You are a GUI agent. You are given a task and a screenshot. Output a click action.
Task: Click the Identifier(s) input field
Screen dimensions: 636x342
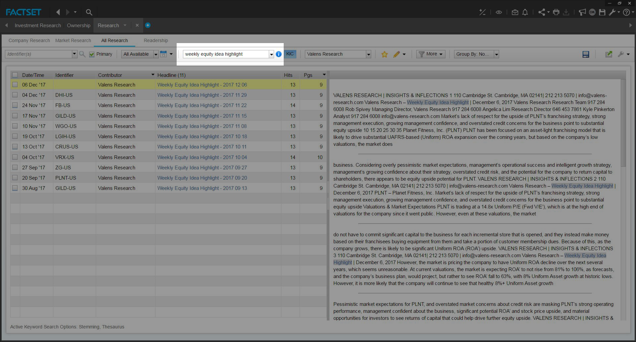click(x=38, y=54)
